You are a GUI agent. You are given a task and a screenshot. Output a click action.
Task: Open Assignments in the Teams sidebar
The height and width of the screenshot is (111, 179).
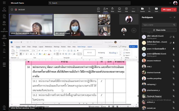click(4, 30)
